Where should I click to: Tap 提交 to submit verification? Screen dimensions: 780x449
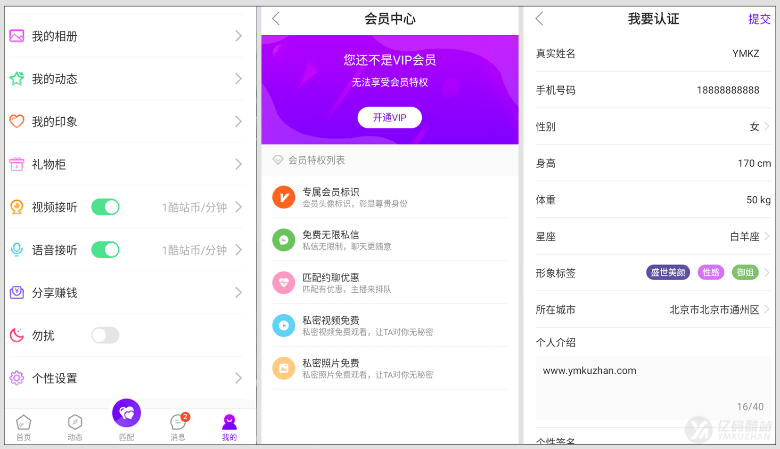point(759,19)
